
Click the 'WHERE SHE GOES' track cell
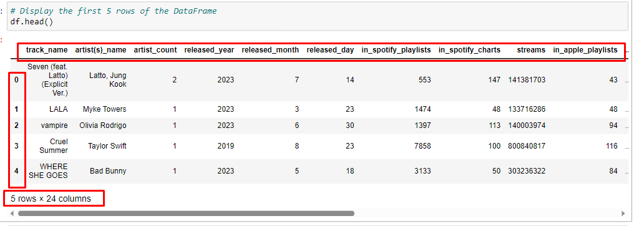pos(49,171)
